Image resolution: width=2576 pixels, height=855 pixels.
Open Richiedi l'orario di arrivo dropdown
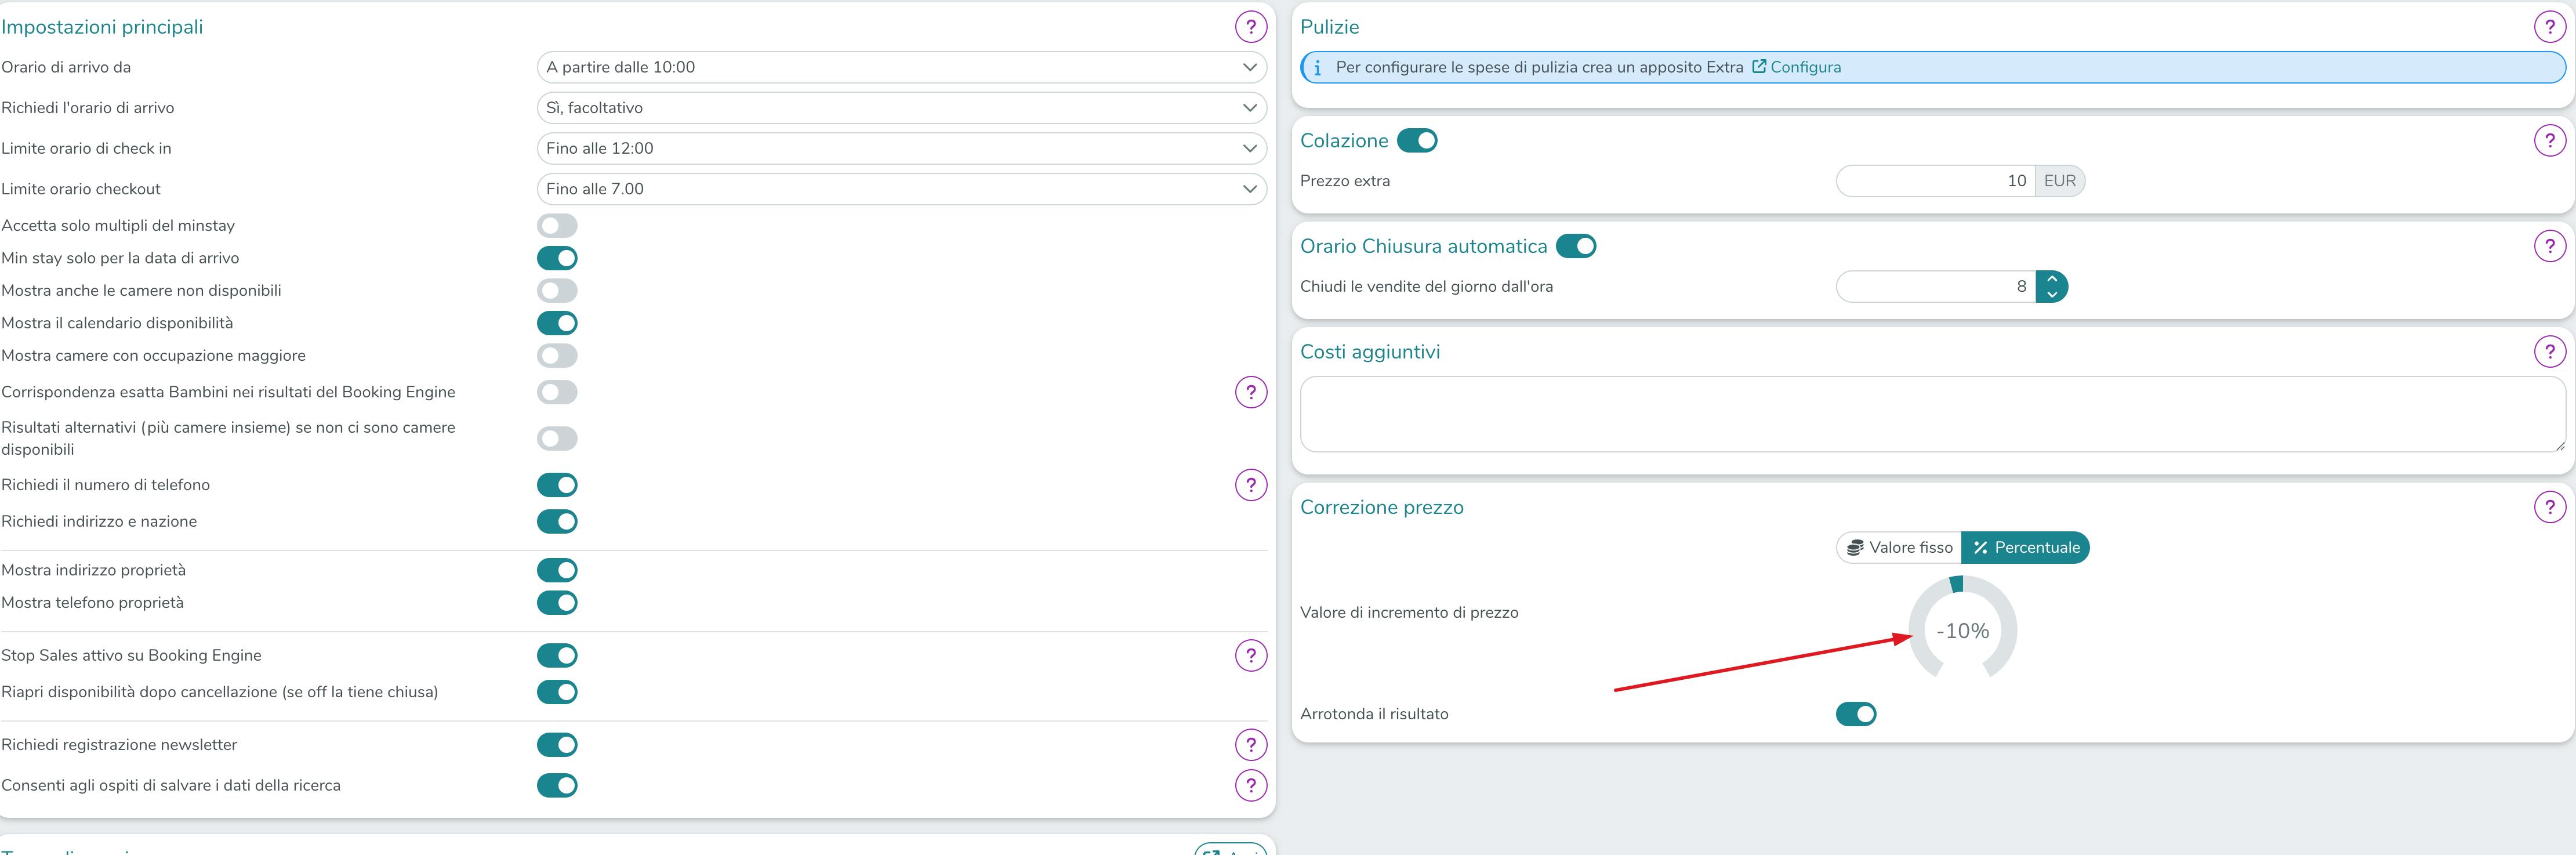[901, 108]
